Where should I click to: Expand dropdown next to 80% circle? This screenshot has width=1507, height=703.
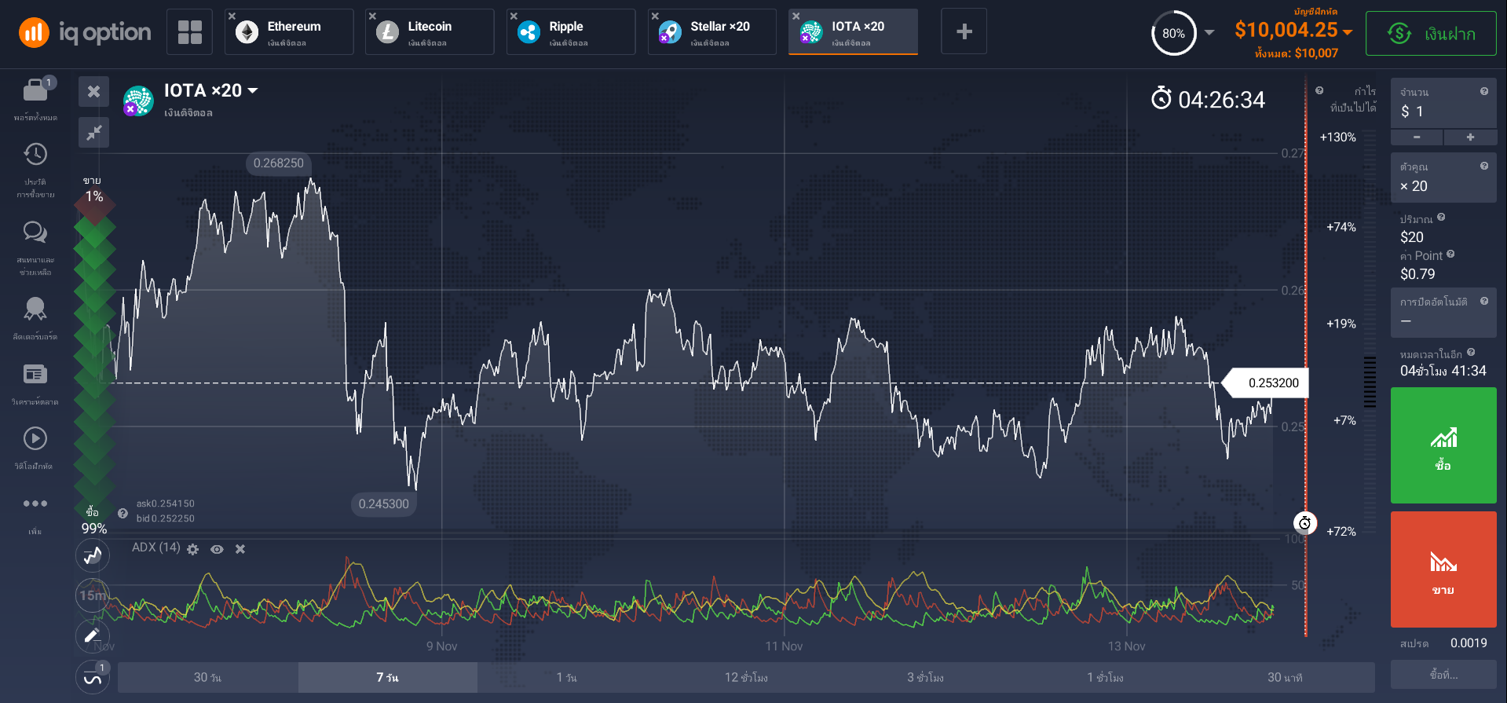(x=1209, y=32)
